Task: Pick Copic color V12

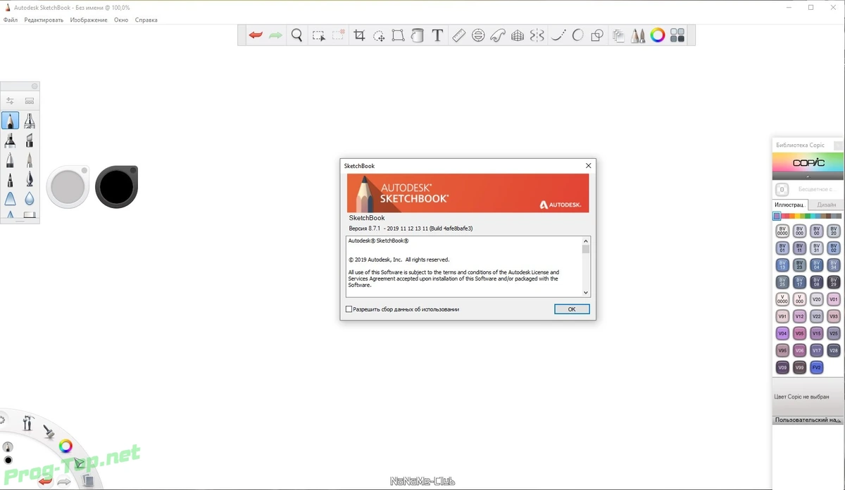Action: [799, 316]
